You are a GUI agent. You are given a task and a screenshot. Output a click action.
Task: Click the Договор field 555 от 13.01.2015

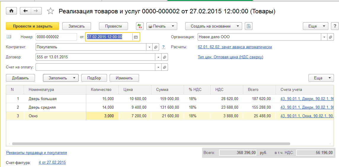pos(95,57)
